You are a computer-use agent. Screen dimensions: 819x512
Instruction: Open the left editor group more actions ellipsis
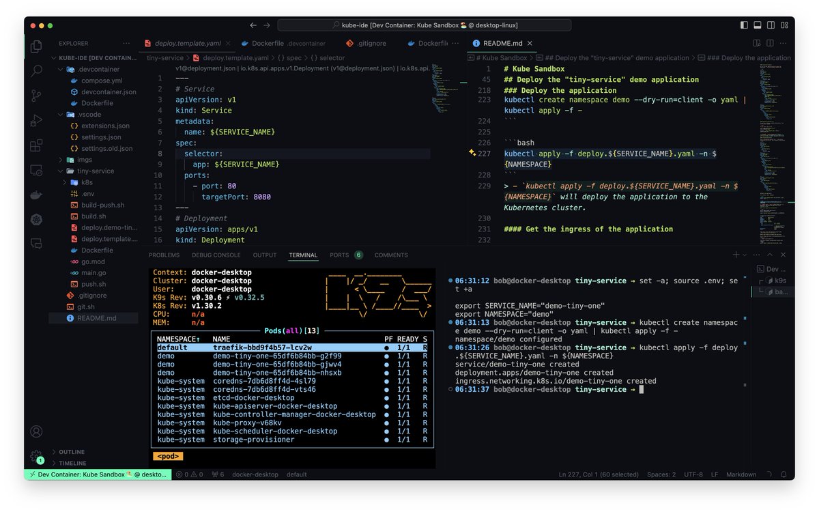457,43
